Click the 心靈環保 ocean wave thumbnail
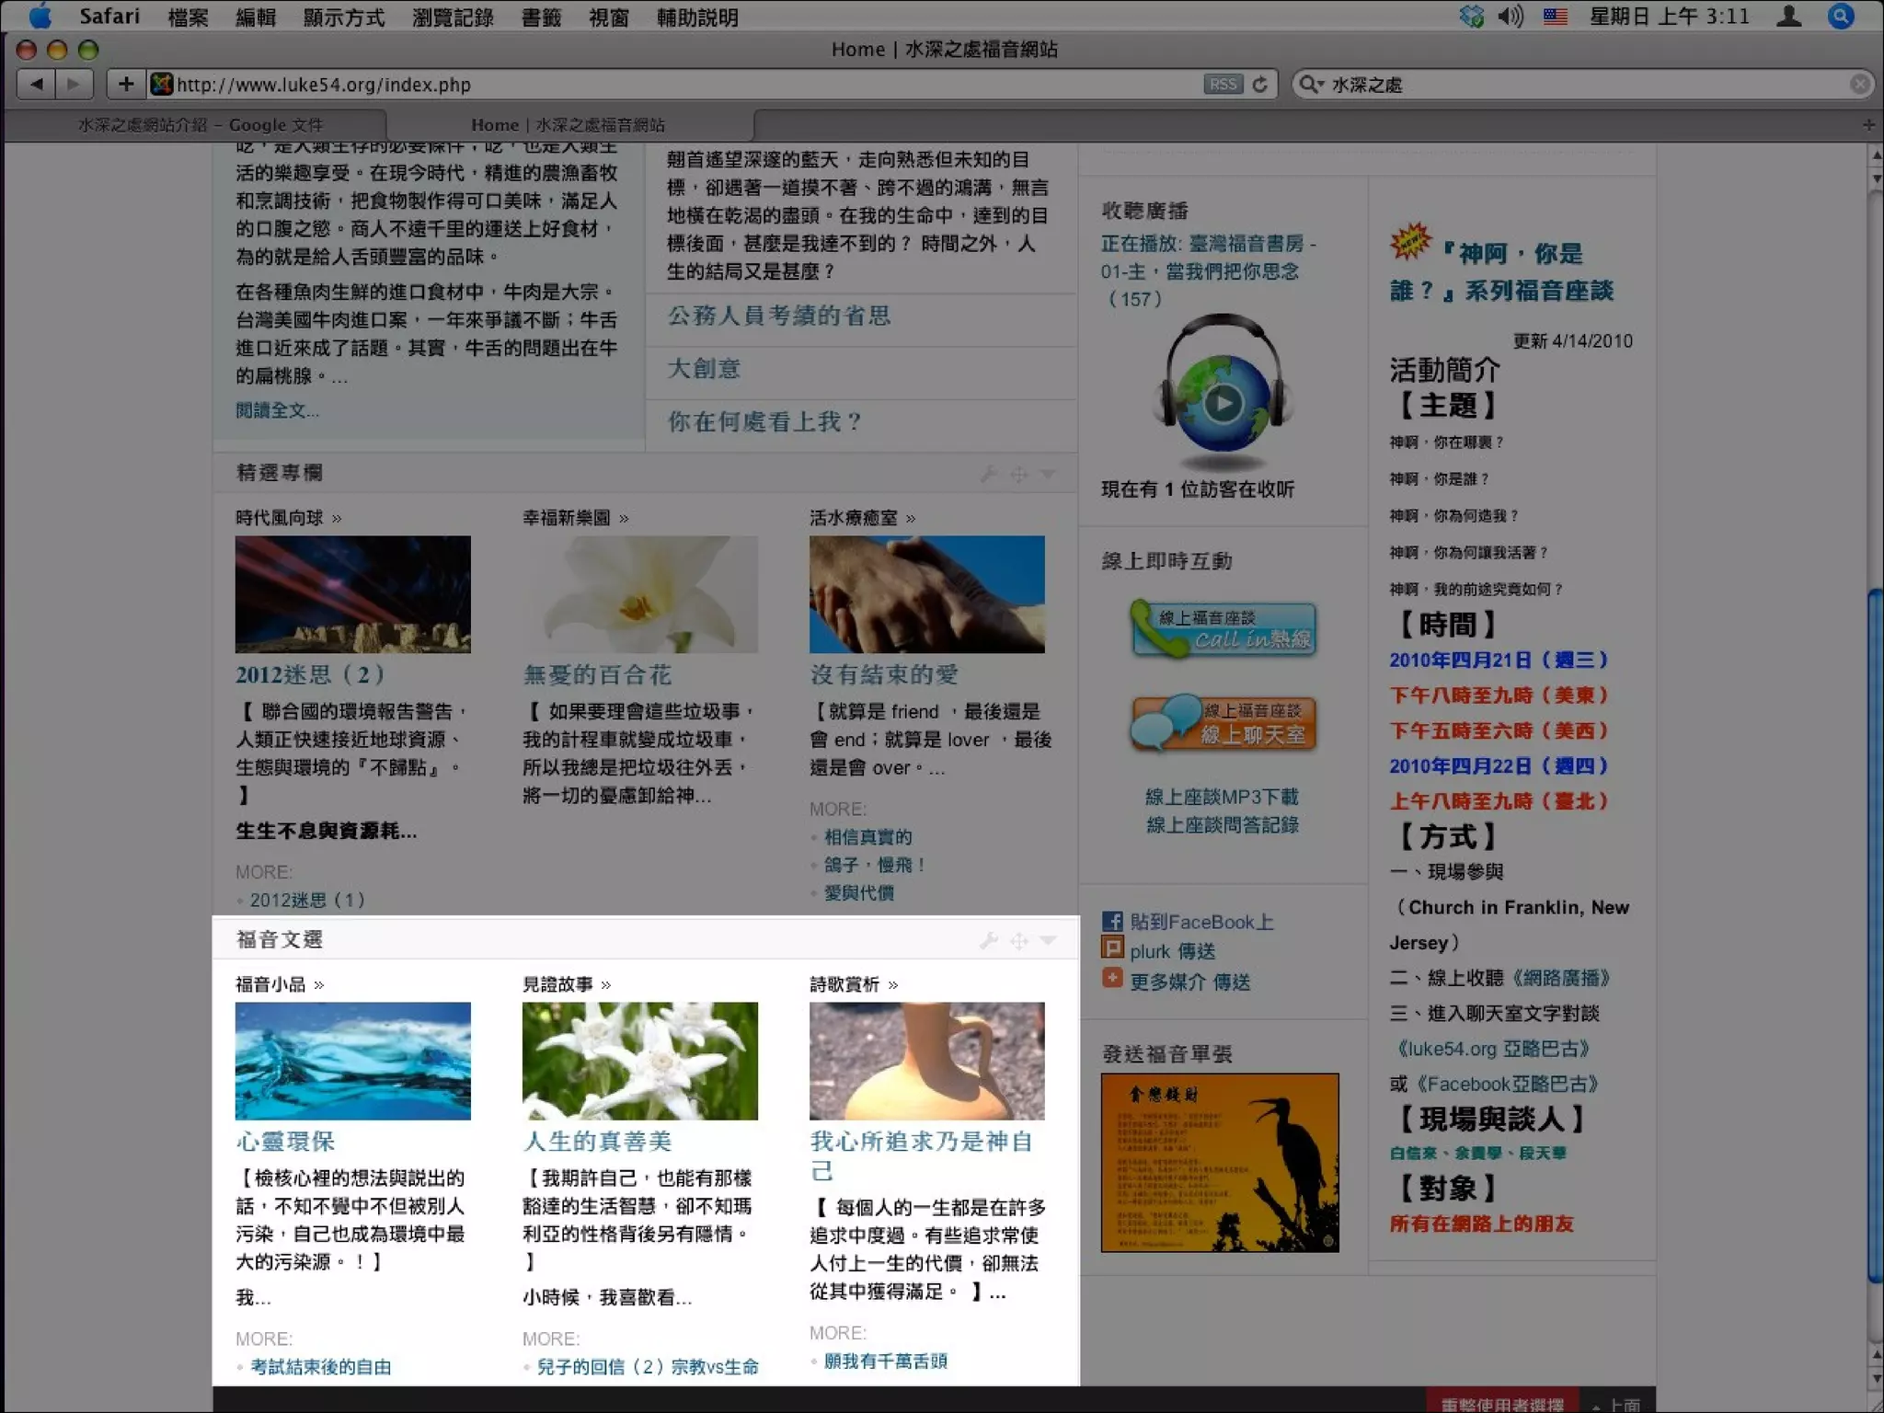Screen dimensions: 1884x1413 tap(352, 1061)
